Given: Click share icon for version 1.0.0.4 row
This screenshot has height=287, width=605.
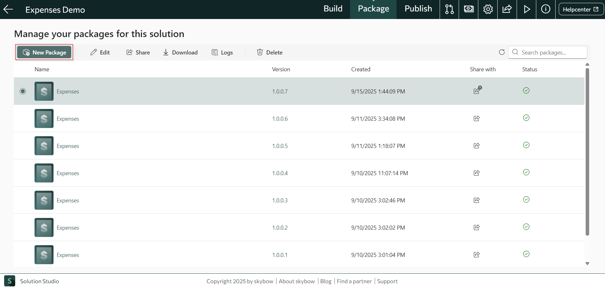Looking at the screenshot, I should [477, 173].
